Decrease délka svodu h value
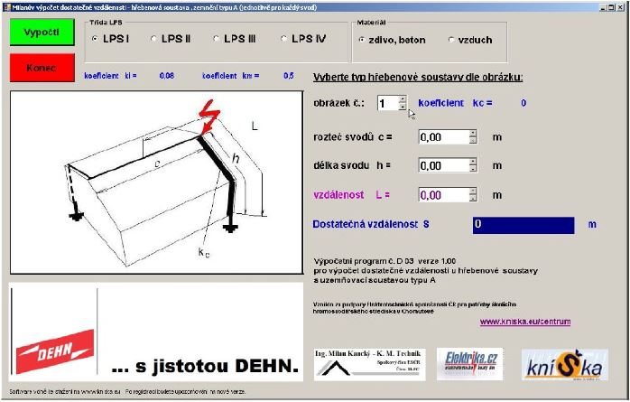The image size is (630, 402). 473,169
